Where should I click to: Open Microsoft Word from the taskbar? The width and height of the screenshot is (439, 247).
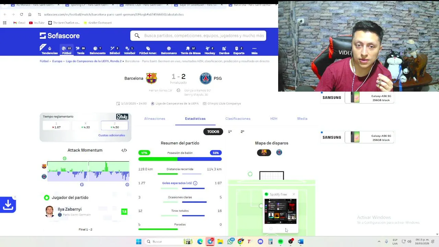[300, 242]
